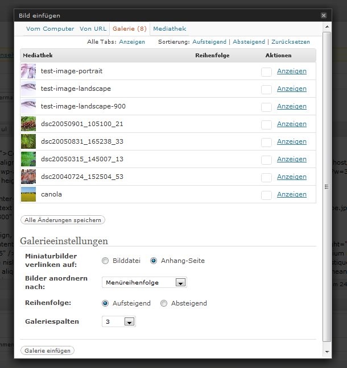Click the Zurücksetzen sort link

pos(291,42)
